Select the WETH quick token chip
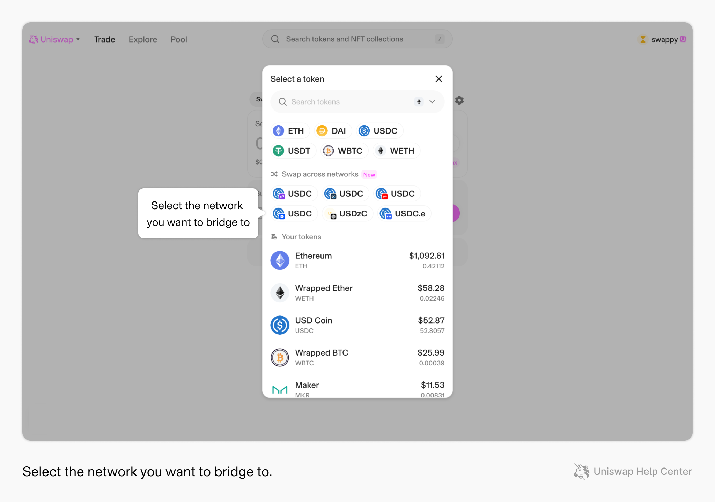715x502 pixels. click(x=396, y=151)
